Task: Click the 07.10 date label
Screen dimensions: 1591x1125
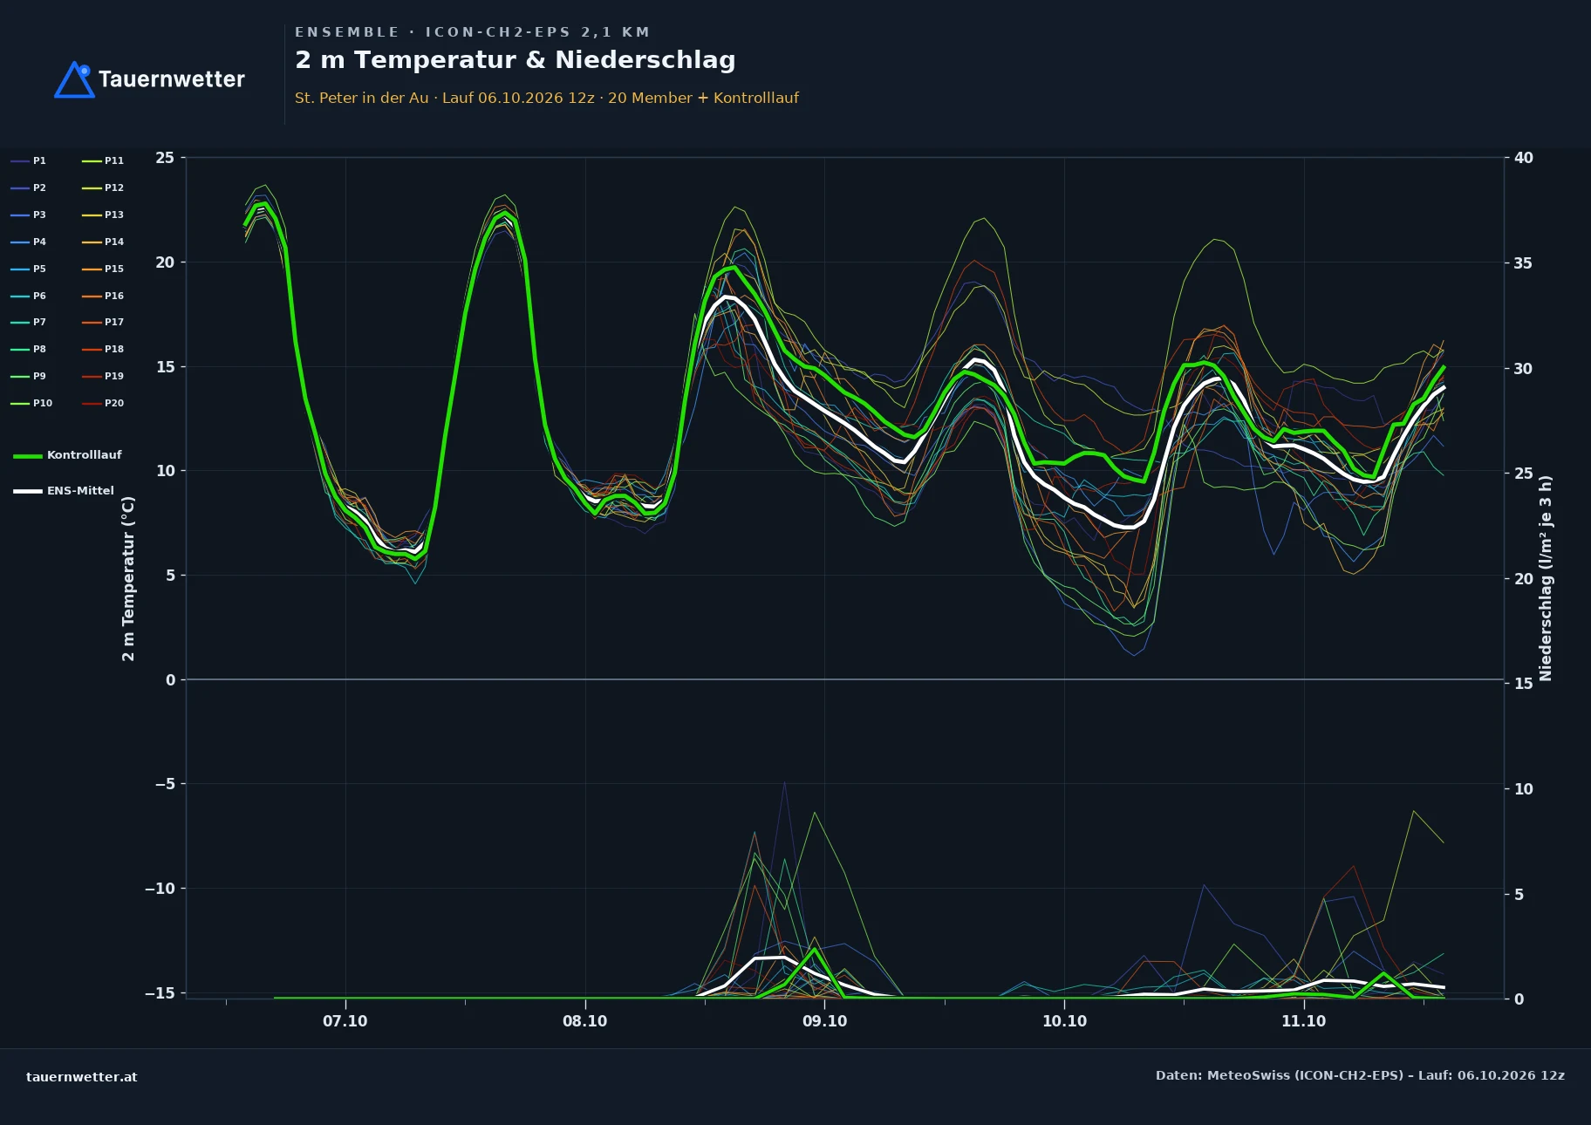Action: point(345,1021)
